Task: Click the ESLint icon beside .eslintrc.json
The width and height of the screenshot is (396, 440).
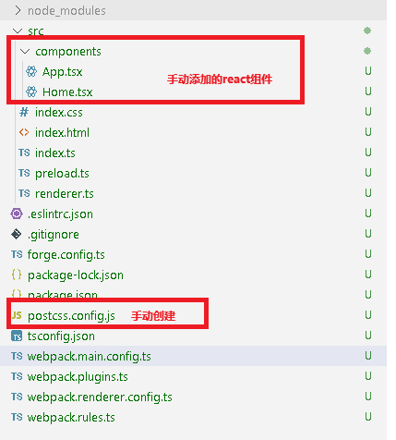Action: pyautogui.click(x=17, y=214)
